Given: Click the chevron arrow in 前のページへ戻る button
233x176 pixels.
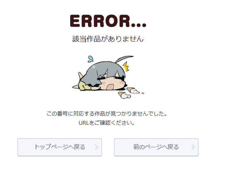Looking at the screenshot, I should tap(193, 147).
